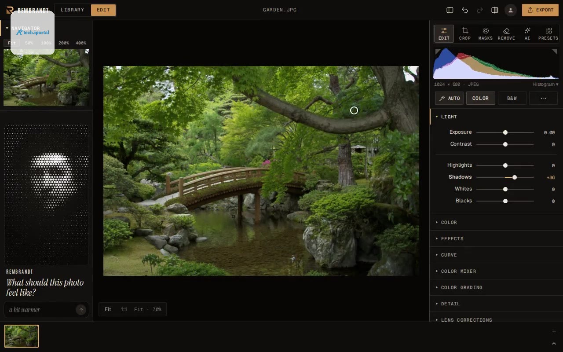Toggle highlight clipping triangle on histogram

click(555, 52)
